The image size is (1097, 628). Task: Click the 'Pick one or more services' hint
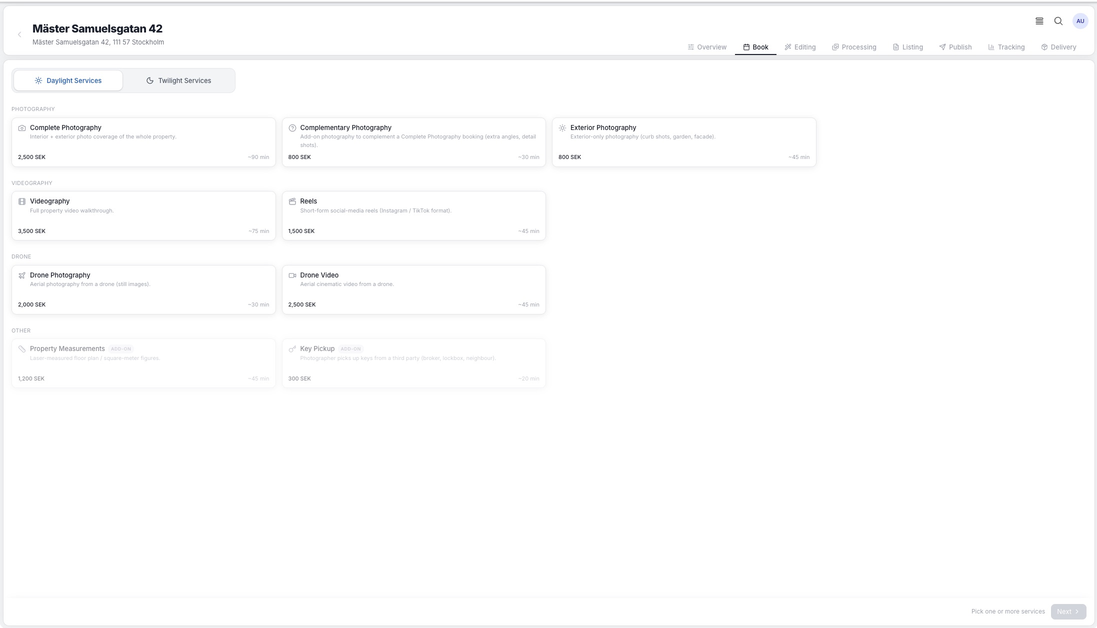[1008, 611]
